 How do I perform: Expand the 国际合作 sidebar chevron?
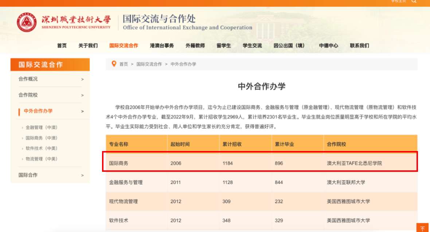click(x=82, y=175)
